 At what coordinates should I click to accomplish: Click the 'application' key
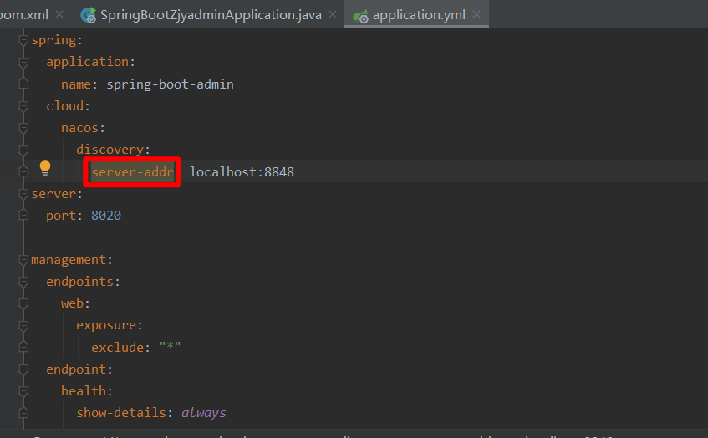(x=88, y=62)
